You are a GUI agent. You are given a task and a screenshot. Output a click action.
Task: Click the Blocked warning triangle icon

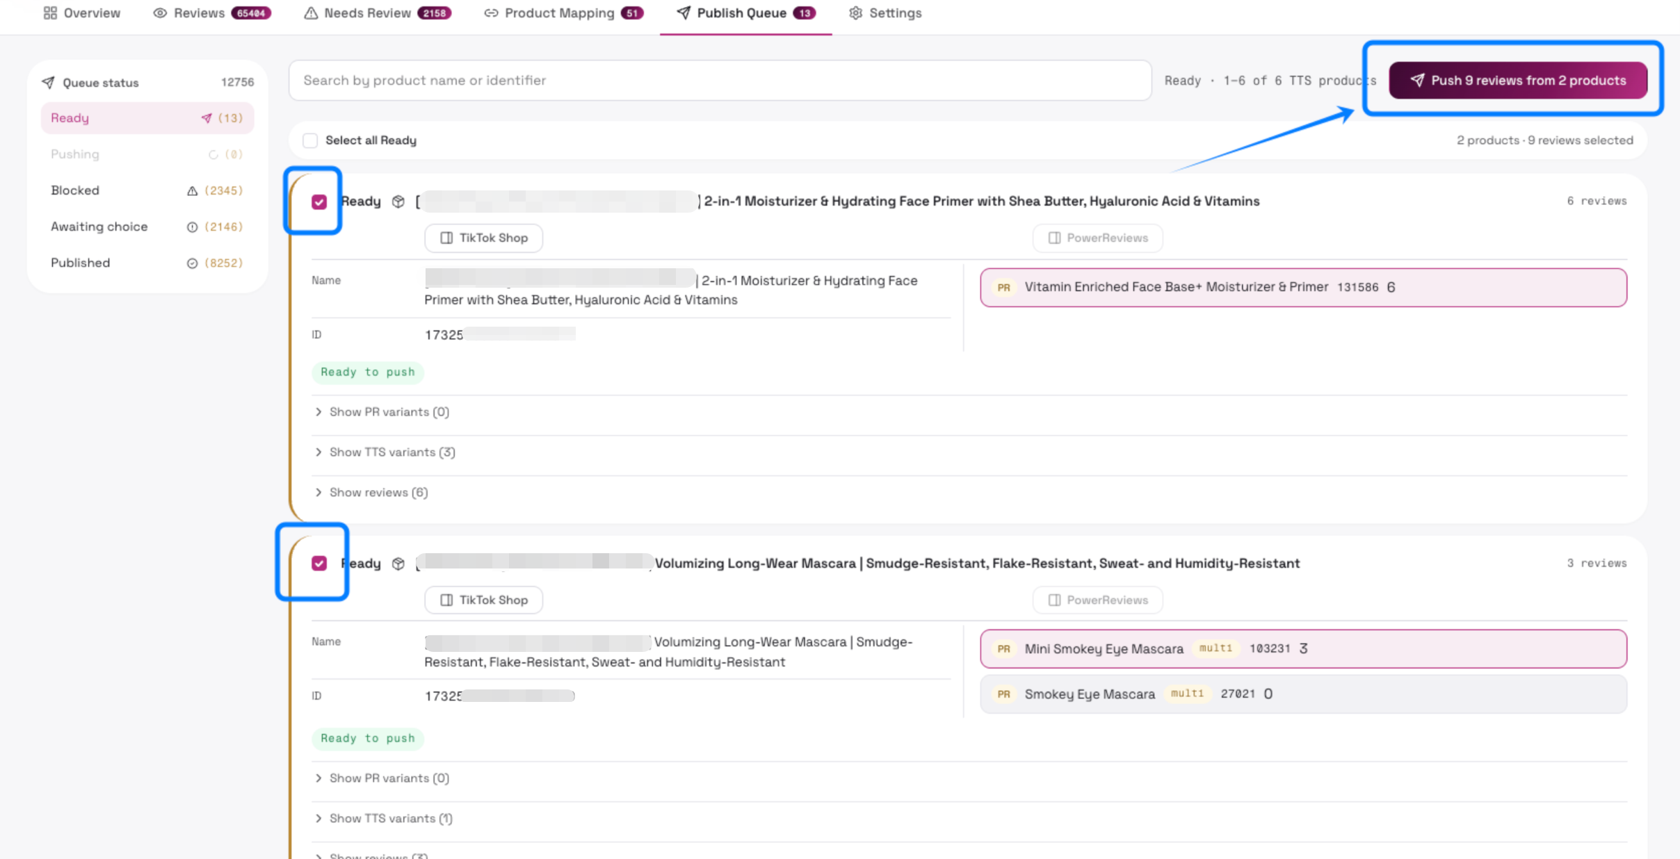[193, 191]
